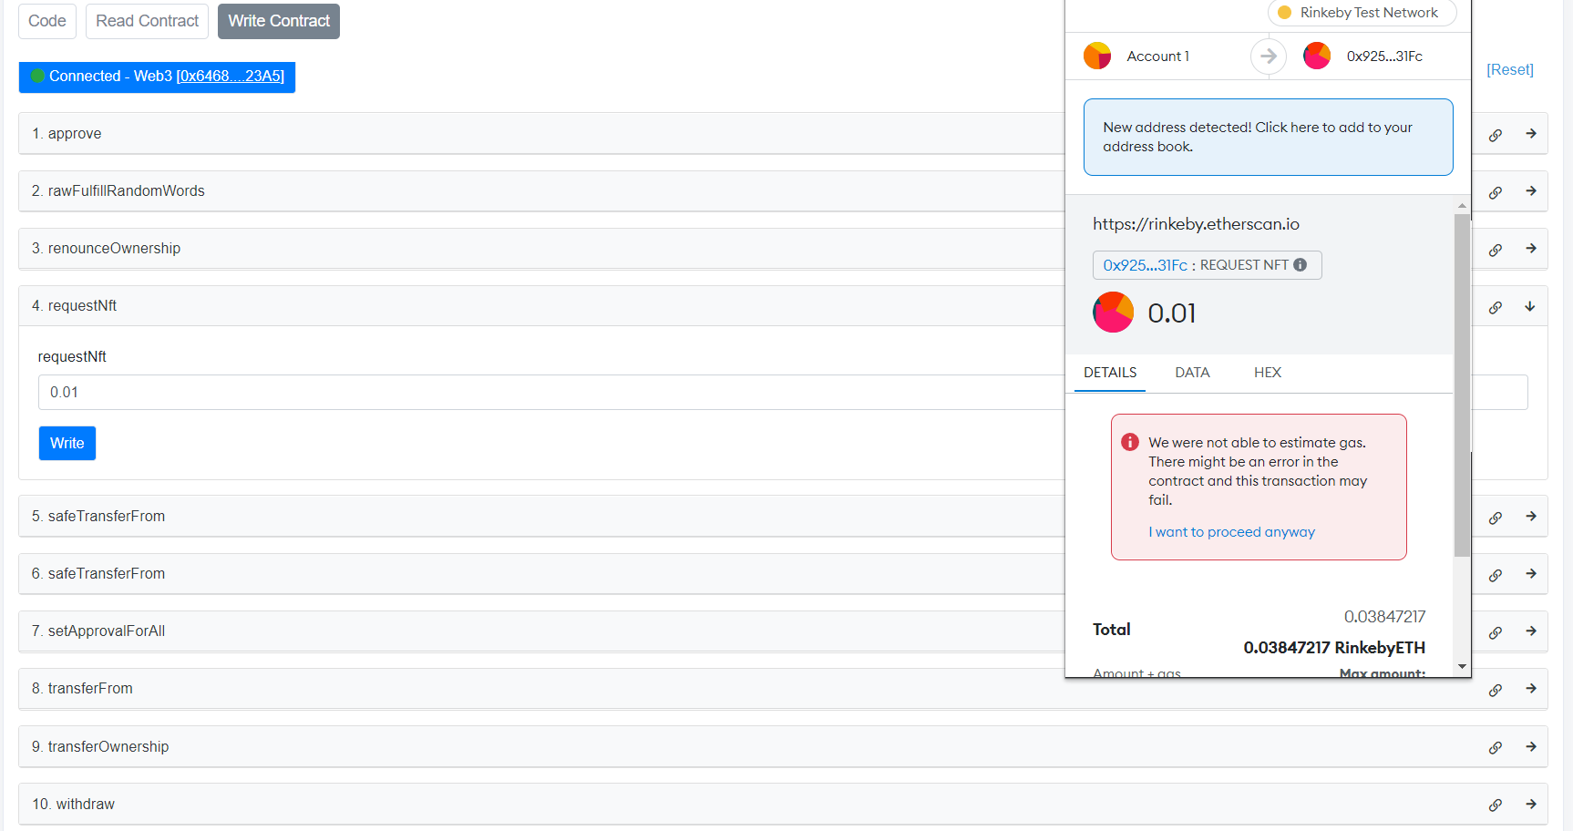Click the red gas error warning icon
This screenshot has width=1573, height=831.
(1130, 442)
